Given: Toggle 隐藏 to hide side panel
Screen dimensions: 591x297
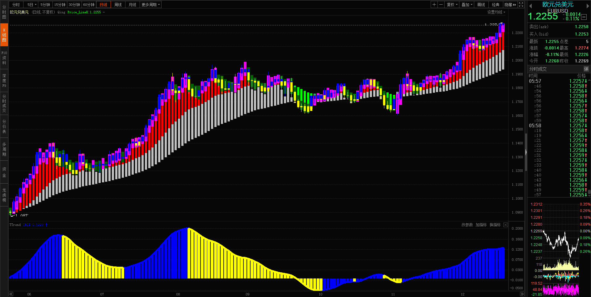Looking at the screenshot, I should tap(510, 5).
